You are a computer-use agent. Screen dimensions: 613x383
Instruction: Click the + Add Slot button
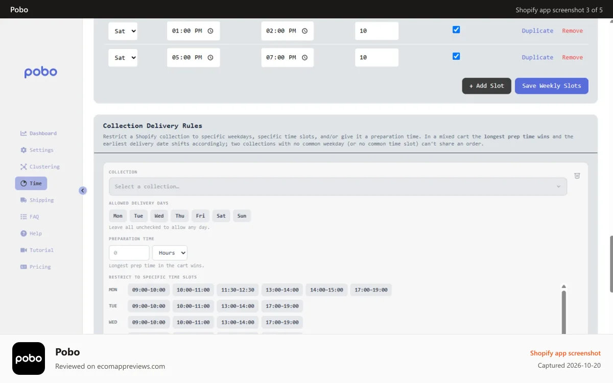click(x=487, y=86)
